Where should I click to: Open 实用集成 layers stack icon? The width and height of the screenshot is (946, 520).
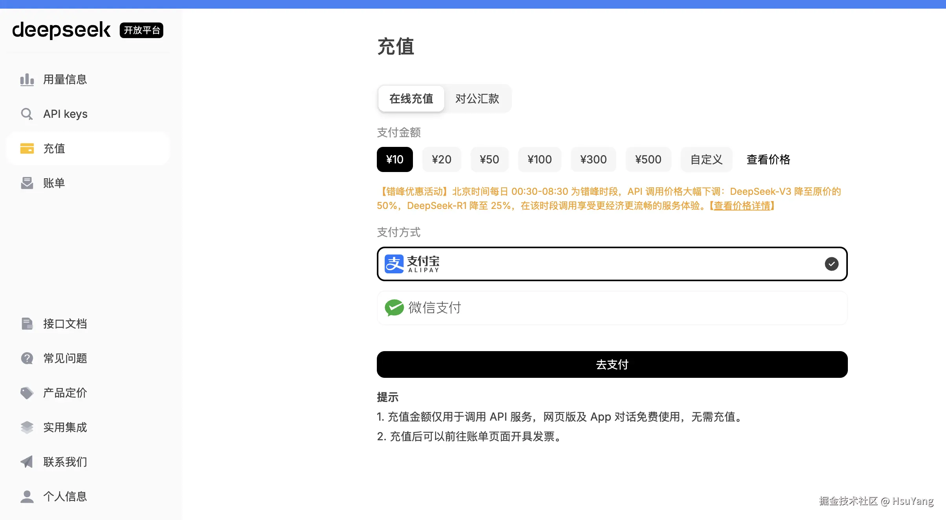pyautogui.click(x=27, y=427)
